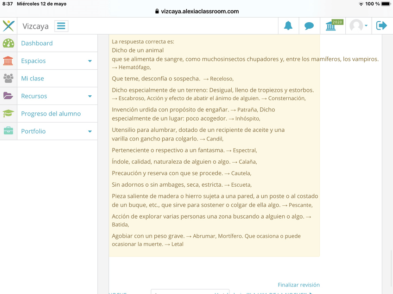This screenshot has width=393, height=294.
Task: Tap the battery indicator icon
Action: click(386, 4)
